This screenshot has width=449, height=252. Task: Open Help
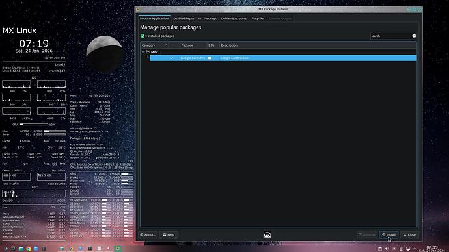pyautogui.click(x=169, y=235)
